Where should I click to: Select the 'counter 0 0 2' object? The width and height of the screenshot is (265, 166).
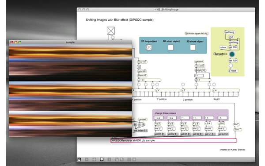201,70
